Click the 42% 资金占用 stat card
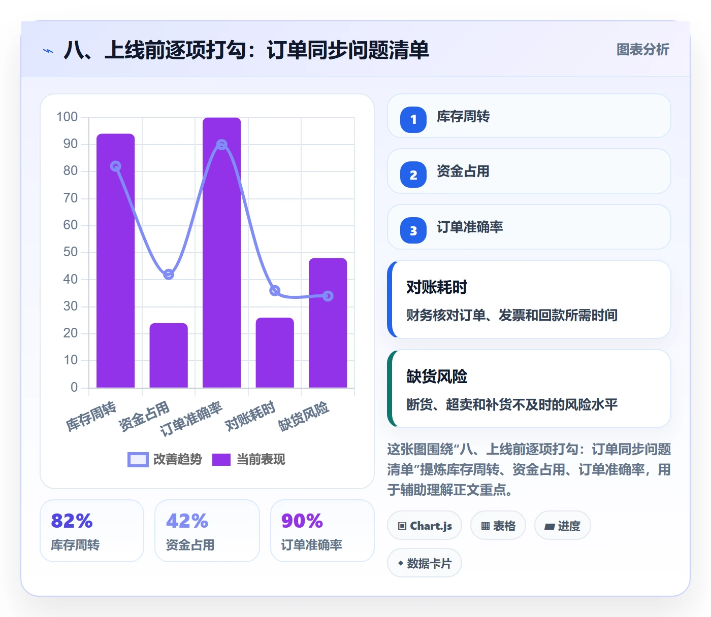The width and height of the screenshot is (711, 617). 207,531
